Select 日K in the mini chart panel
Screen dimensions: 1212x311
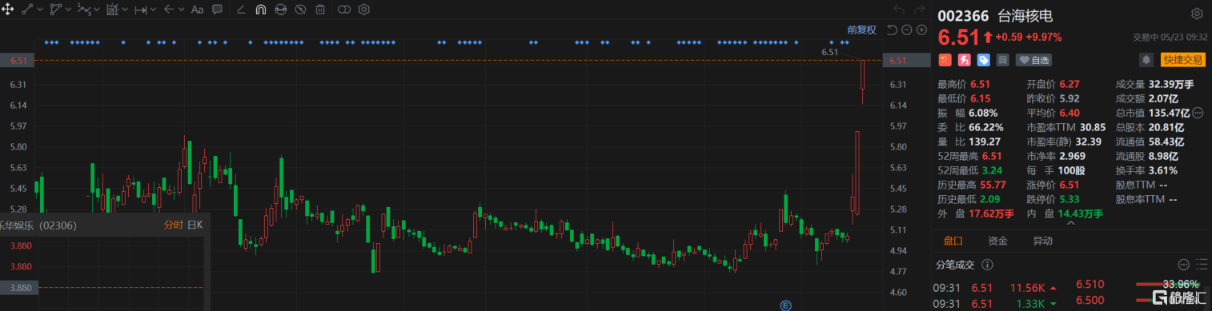195,225
